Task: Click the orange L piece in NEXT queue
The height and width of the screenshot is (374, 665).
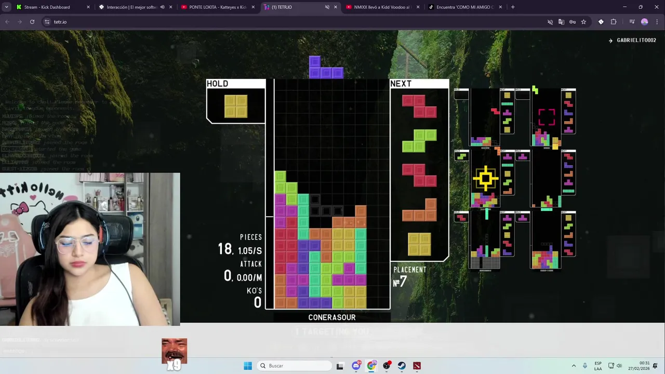Action: (419, 210)
